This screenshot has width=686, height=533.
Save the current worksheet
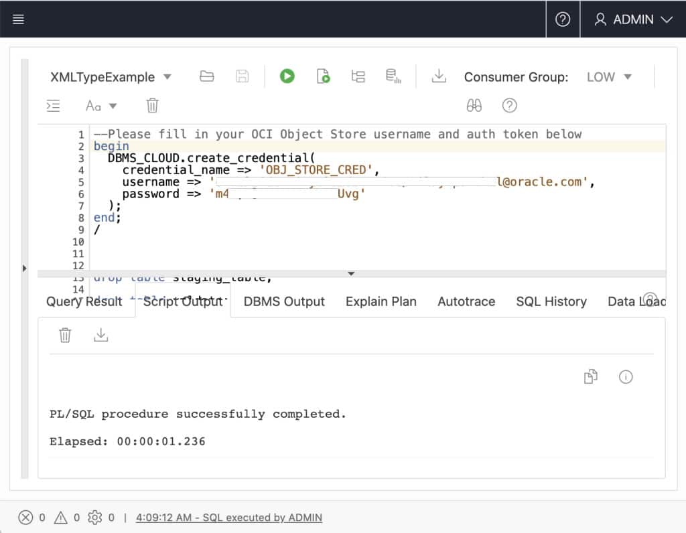242,76
